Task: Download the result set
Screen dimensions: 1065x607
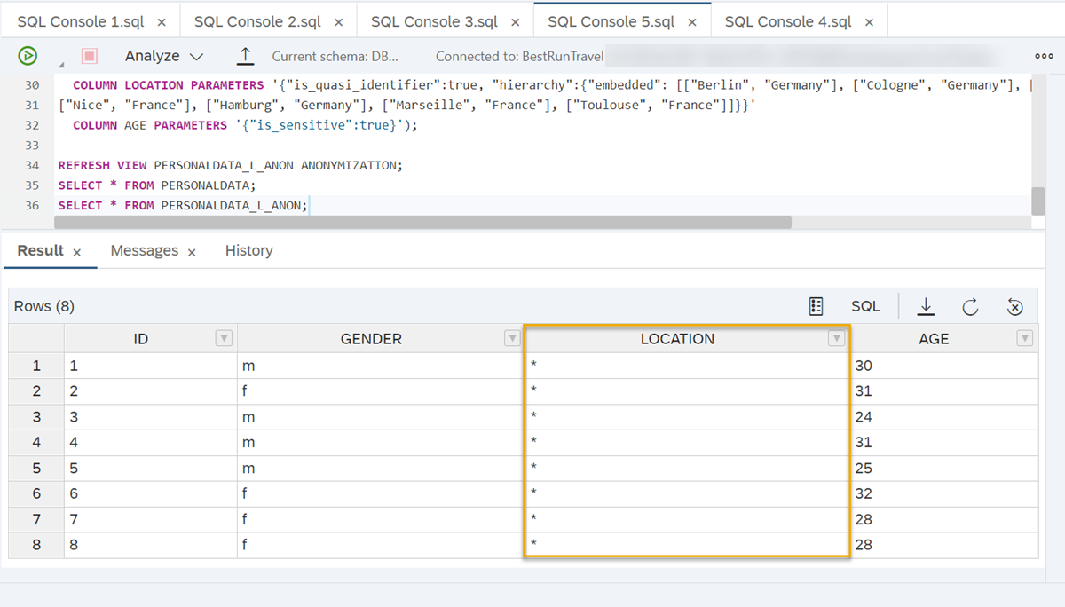Action: pos(926,306)
